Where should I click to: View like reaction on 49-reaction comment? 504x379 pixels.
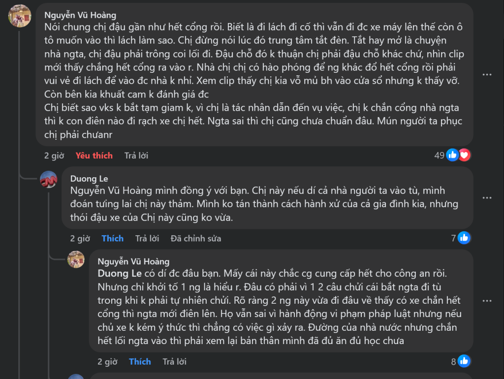click(x=453, y=155)
